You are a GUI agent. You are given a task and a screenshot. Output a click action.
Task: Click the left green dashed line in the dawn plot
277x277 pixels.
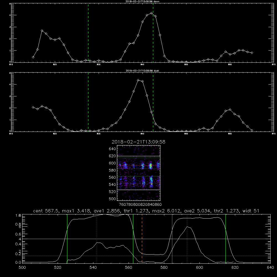(88, 33)
